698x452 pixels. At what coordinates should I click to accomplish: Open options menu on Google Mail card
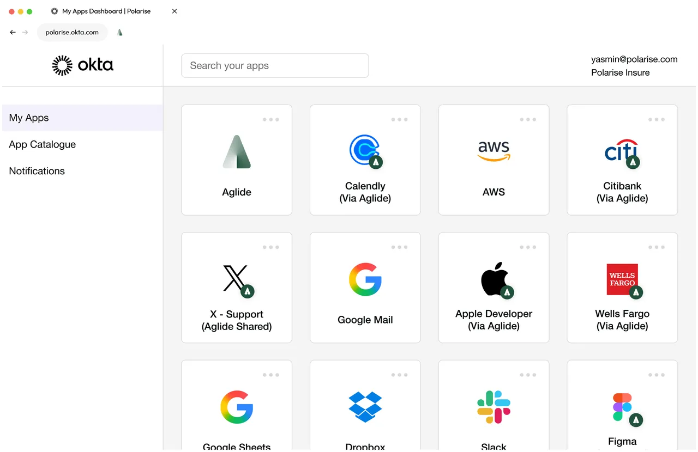click(399, 247)
